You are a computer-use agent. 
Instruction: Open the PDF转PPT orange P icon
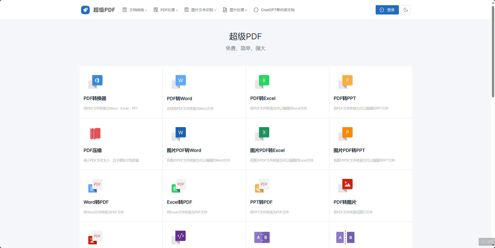pos(346,82)
